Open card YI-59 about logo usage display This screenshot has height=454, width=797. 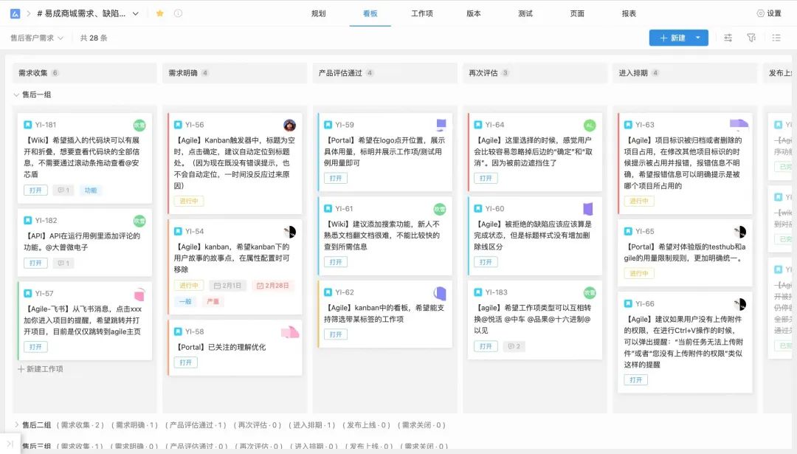tap(384, 152)
